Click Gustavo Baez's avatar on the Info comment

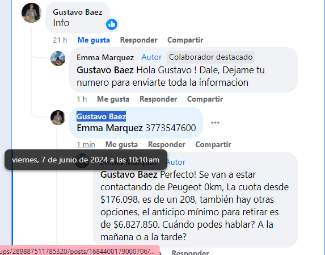[32, 13]
